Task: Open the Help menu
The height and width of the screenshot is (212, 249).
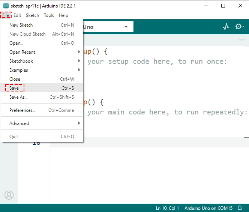Action: pyautogui.click(x=63, y=15)
